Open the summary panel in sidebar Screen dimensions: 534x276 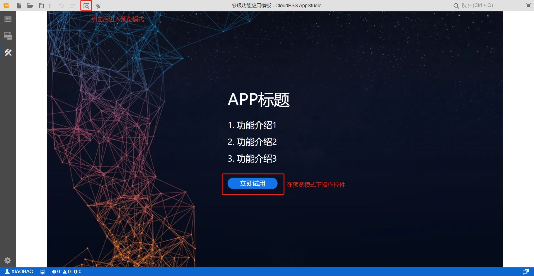(8, 19)
